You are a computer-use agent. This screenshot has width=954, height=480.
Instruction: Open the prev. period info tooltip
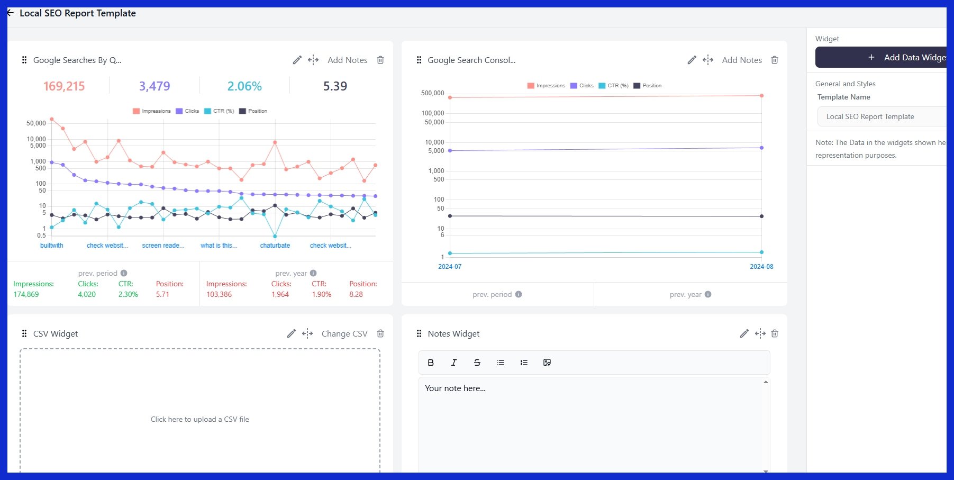pyautogui.click(x=124, y=273)
